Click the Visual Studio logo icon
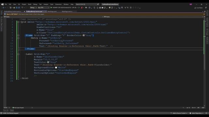The image size is (209, 117). tap(2, 4)
